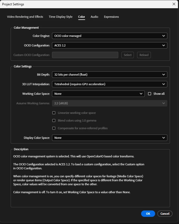Close the Project Settings dialog with X
This screenshot has height=224, width=179.
click(174, 4)
